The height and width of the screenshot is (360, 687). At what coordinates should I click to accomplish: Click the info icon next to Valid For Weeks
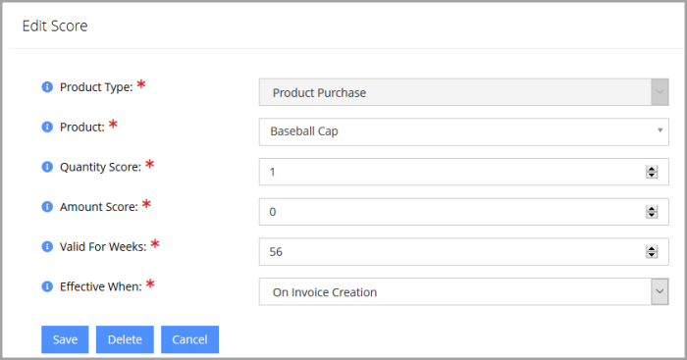click(47, 246)
